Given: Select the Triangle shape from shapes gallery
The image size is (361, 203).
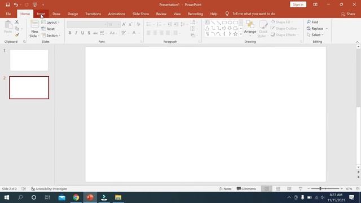Looking at the screenshot, I should coord(207,28).
